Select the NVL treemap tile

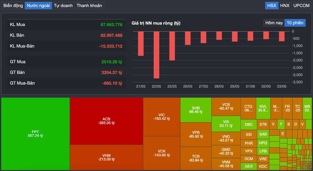263,108
